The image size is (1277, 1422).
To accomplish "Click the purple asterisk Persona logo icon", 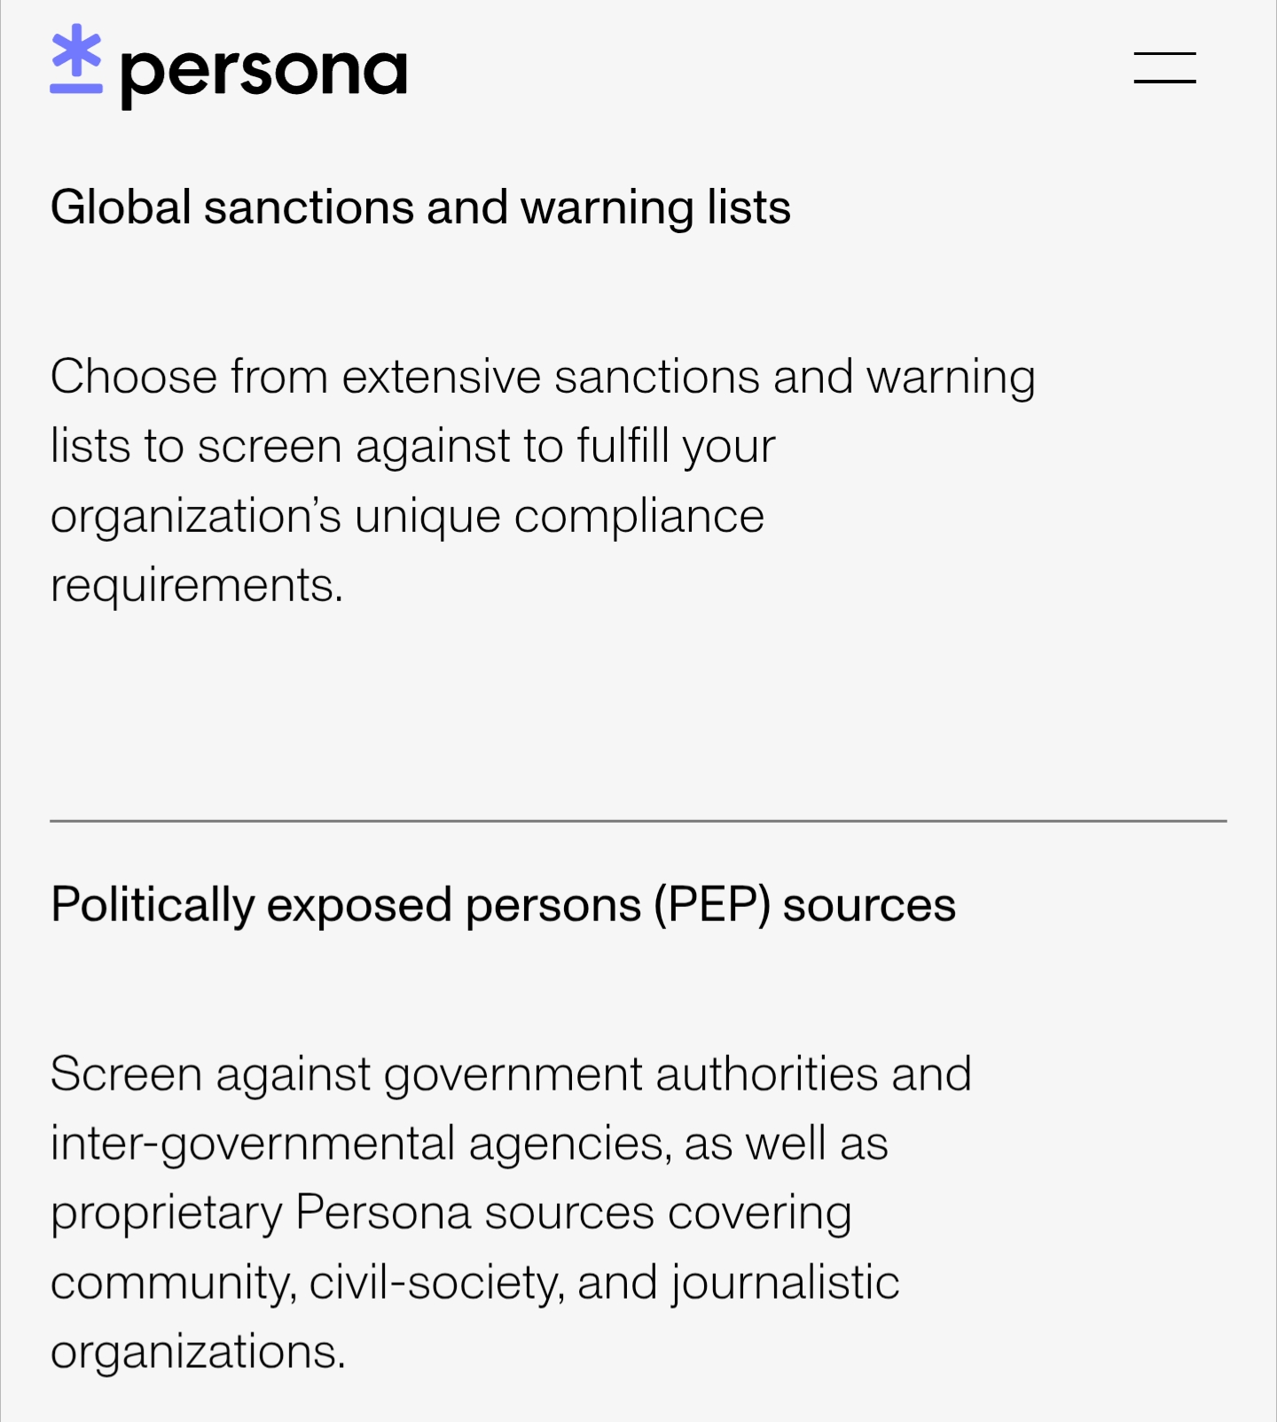I will pyautogui.click(x=76, y=59).
